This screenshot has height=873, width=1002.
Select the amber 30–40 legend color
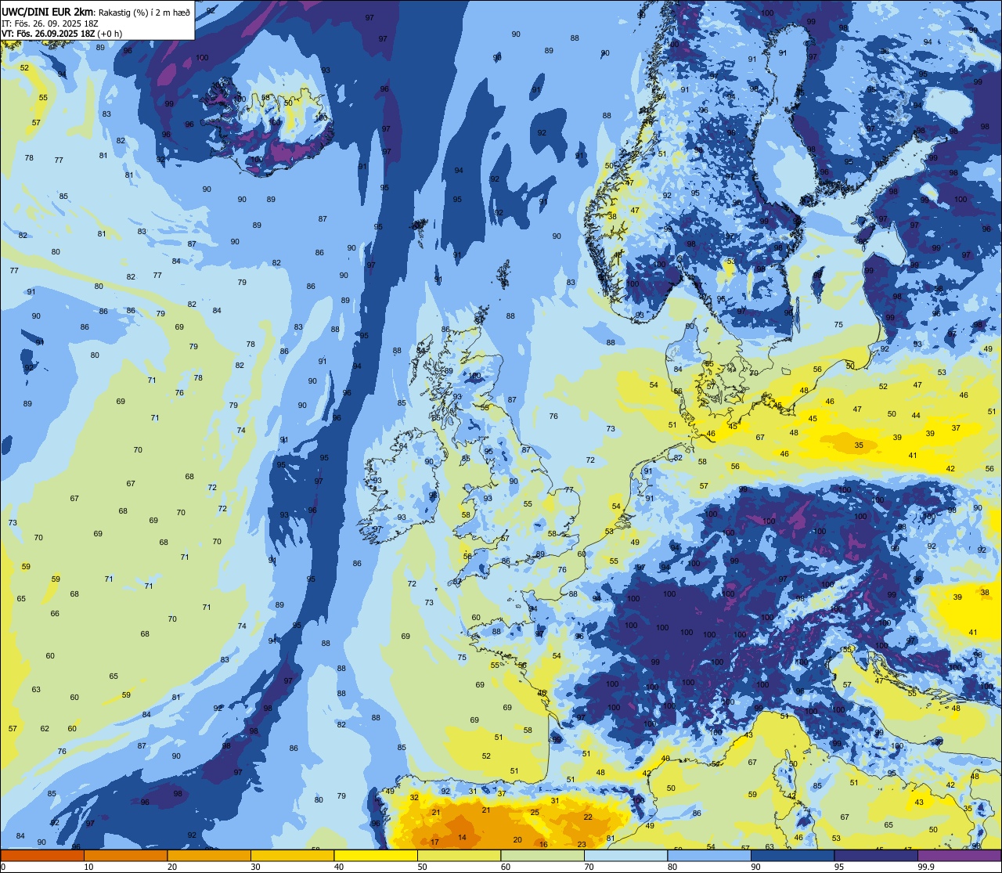(292, 855)
